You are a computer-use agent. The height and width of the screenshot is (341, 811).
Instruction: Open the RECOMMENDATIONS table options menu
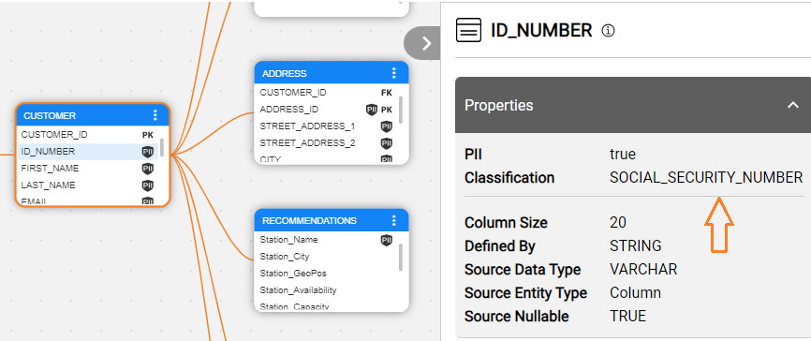[x=394, y=220]
